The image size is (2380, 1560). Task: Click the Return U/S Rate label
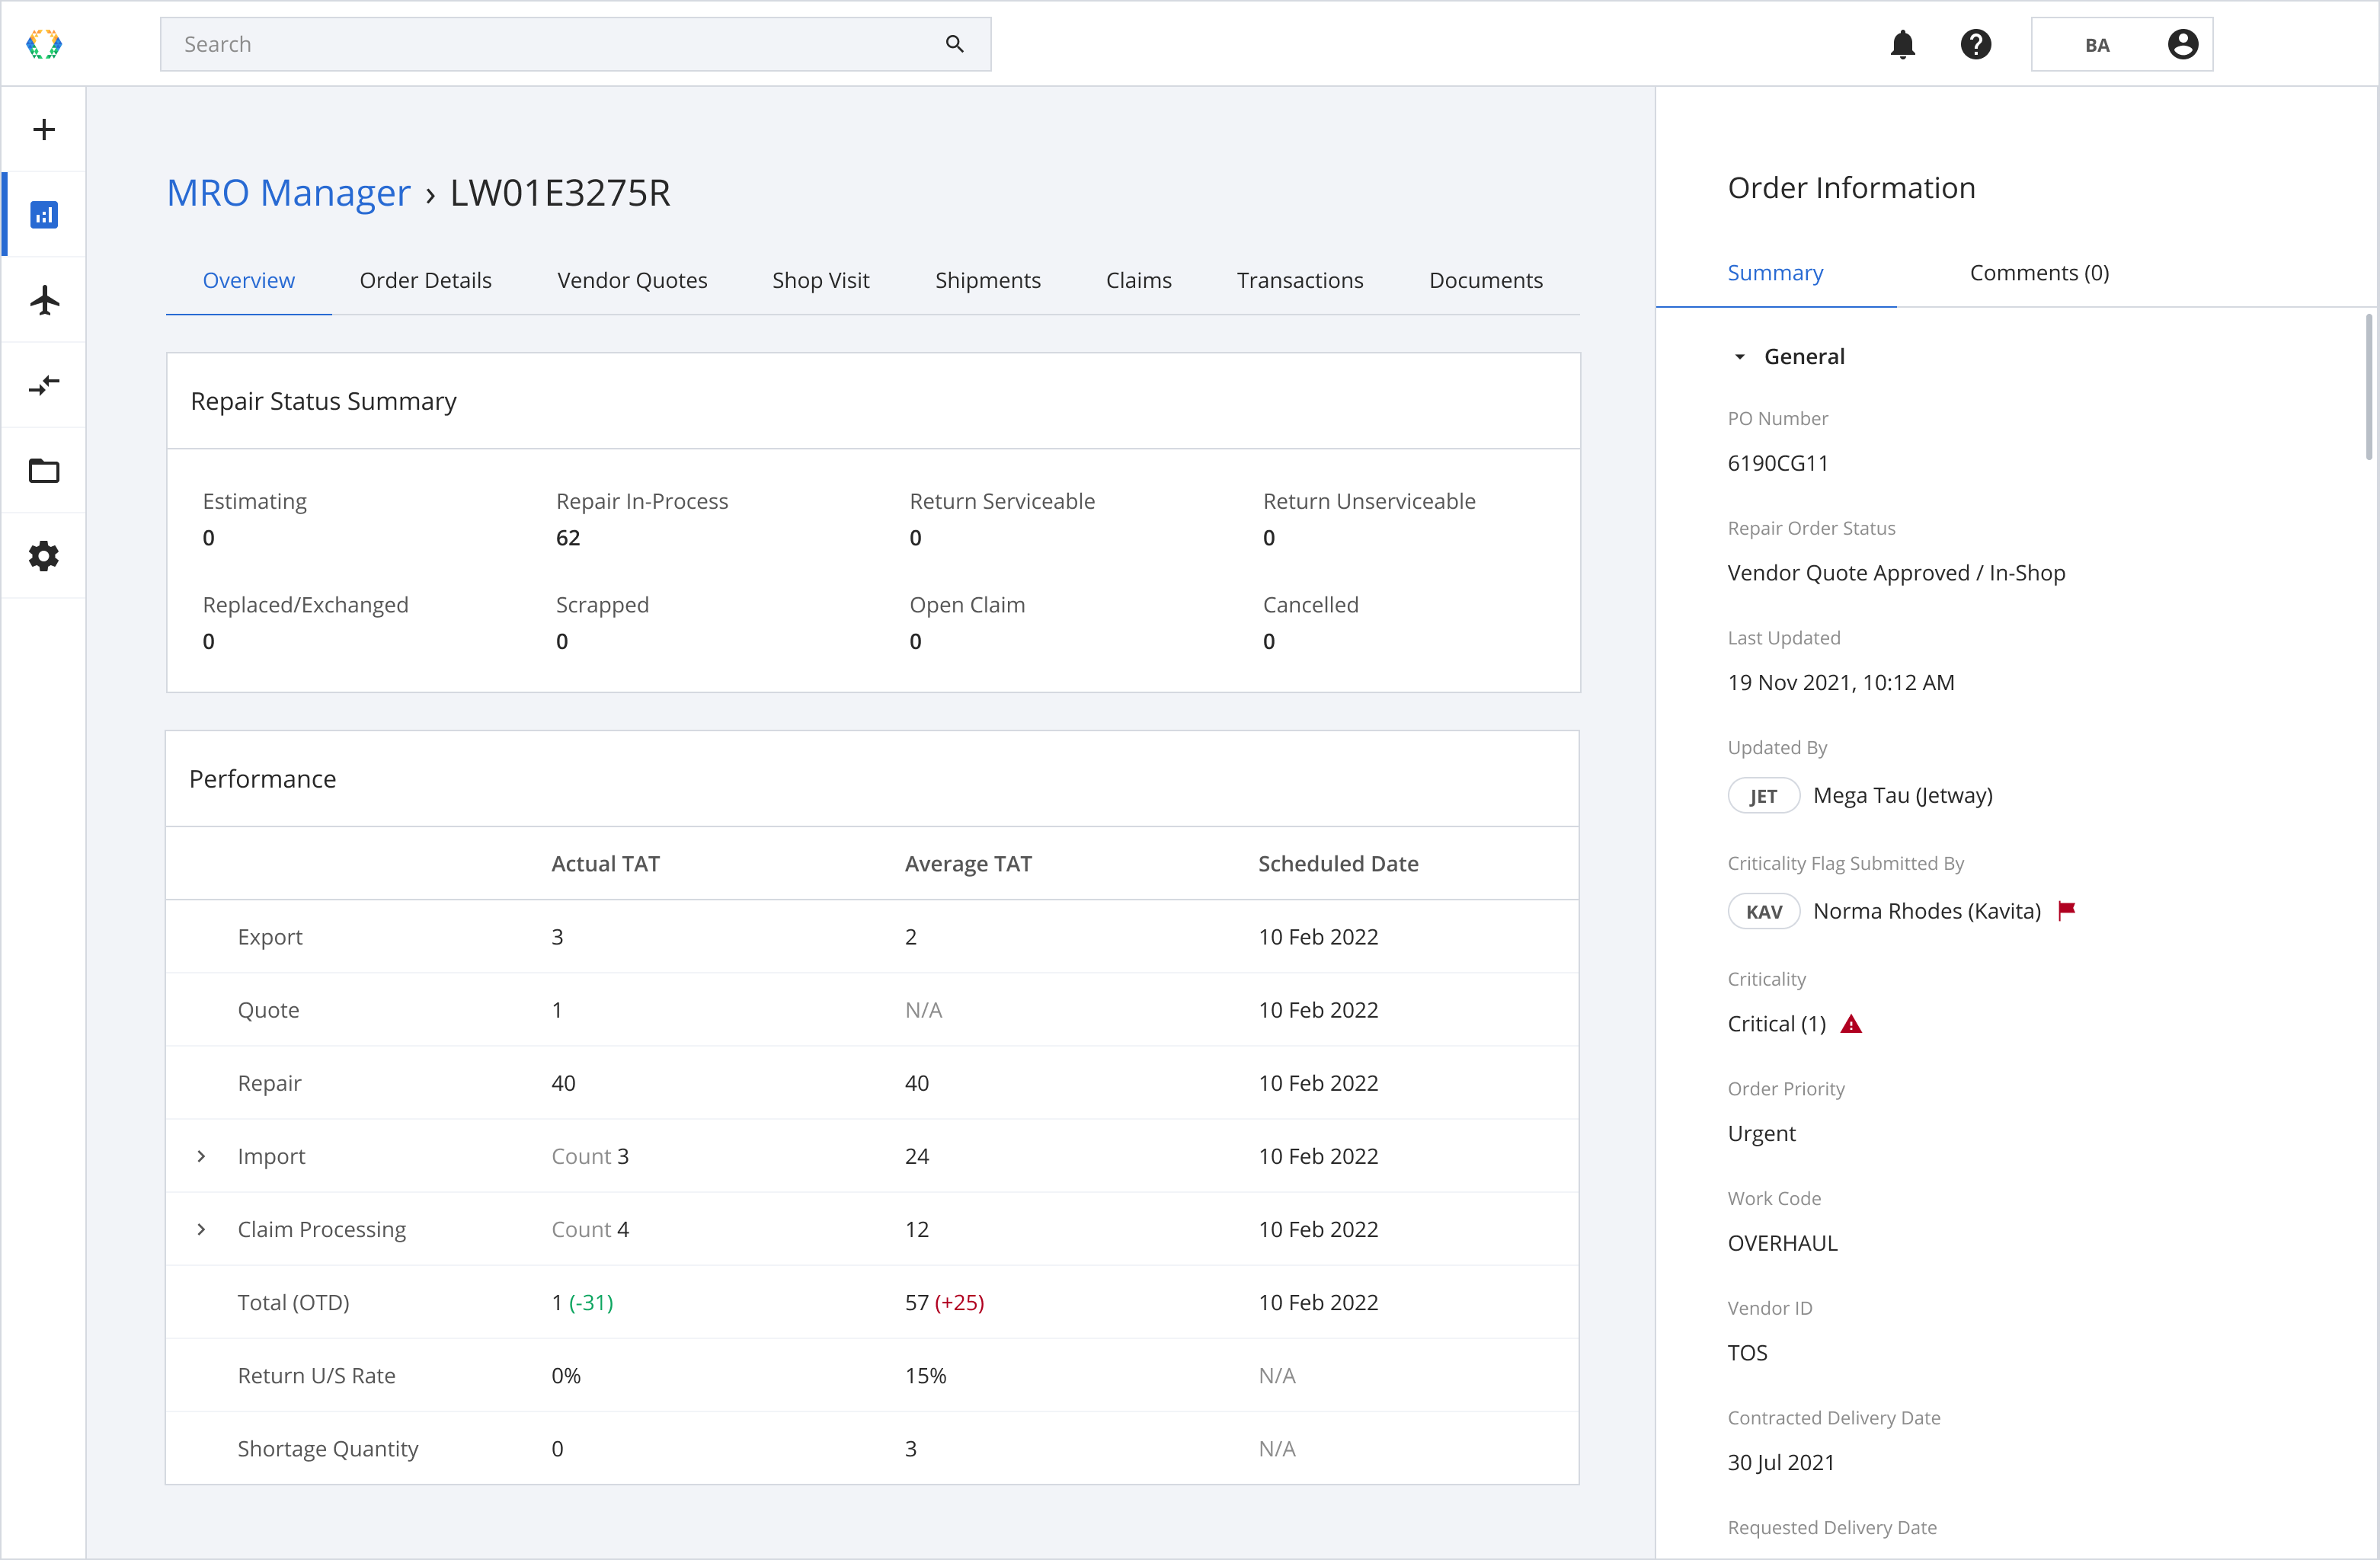(x=316, y=1375)
